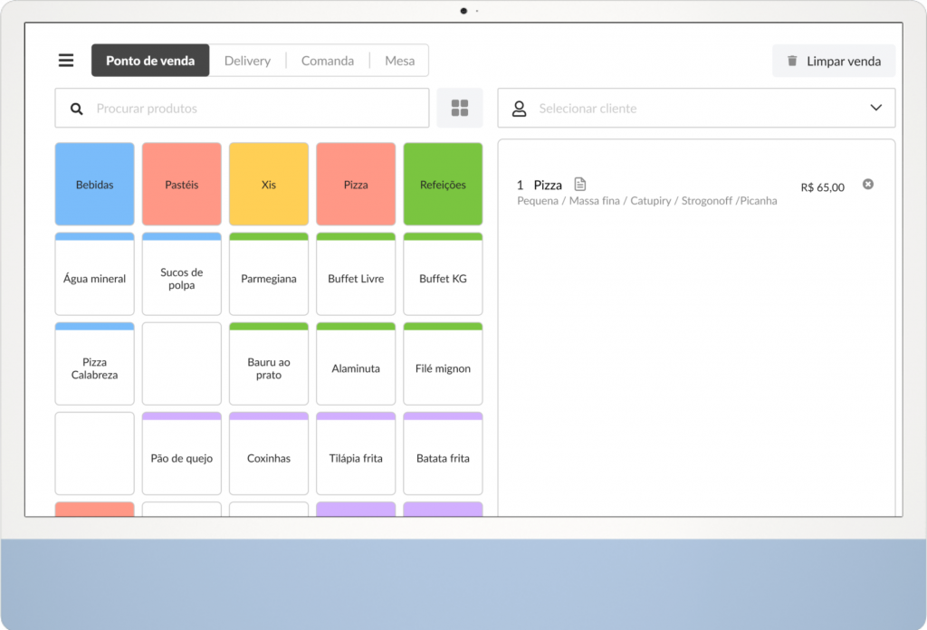Screen dimensions: 927x630
Task: Remove Pizza item with the x icon
Action: [x=867, y=185]
